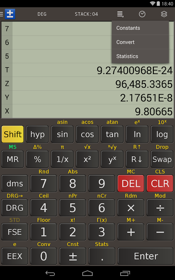175x280 pixels.
Task: Tap the Android recent apps button
Action: click(x=125, y=273)
